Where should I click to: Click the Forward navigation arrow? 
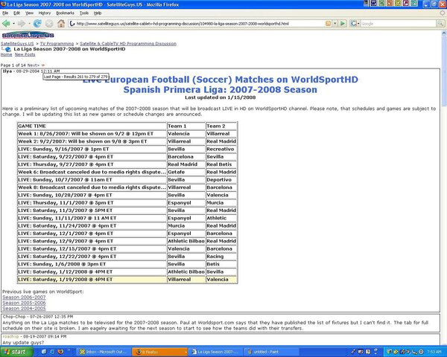[22, 24]
